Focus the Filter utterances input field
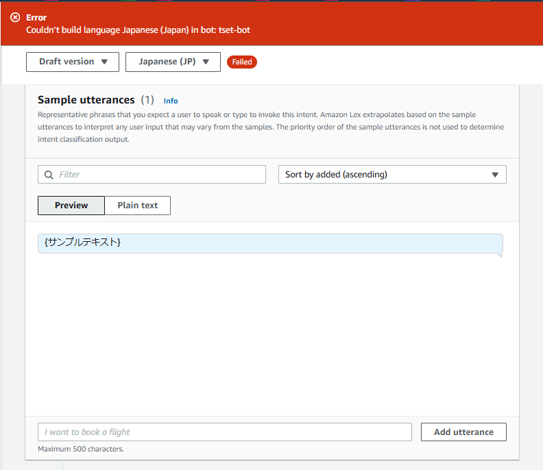The height and width of the screenshot is (470, 543). tap(152, 175)
